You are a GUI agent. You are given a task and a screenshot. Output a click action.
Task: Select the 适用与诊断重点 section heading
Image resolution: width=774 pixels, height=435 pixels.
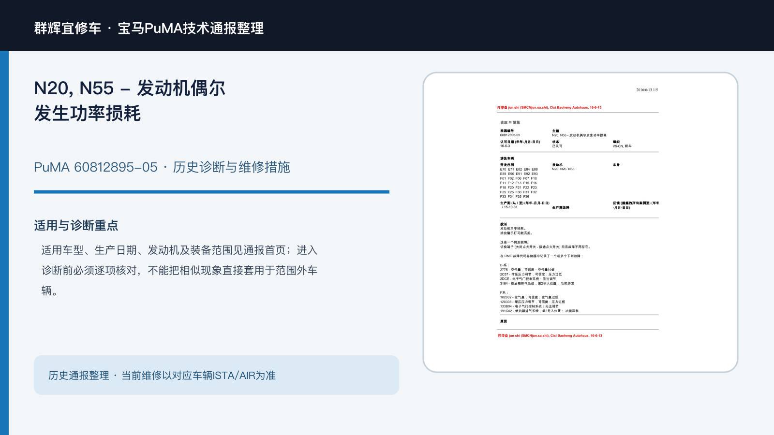pyautogui.click(x=76, y=226)
